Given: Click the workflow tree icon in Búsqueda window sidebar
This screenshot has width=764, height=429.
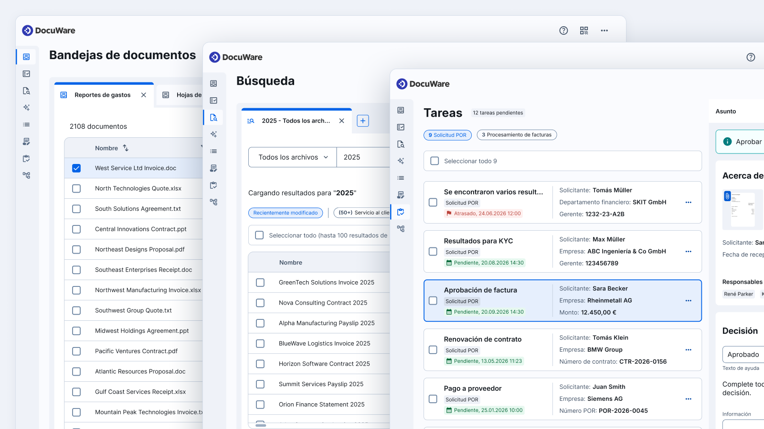Looking at the screenshot, I should pos(213,202).
